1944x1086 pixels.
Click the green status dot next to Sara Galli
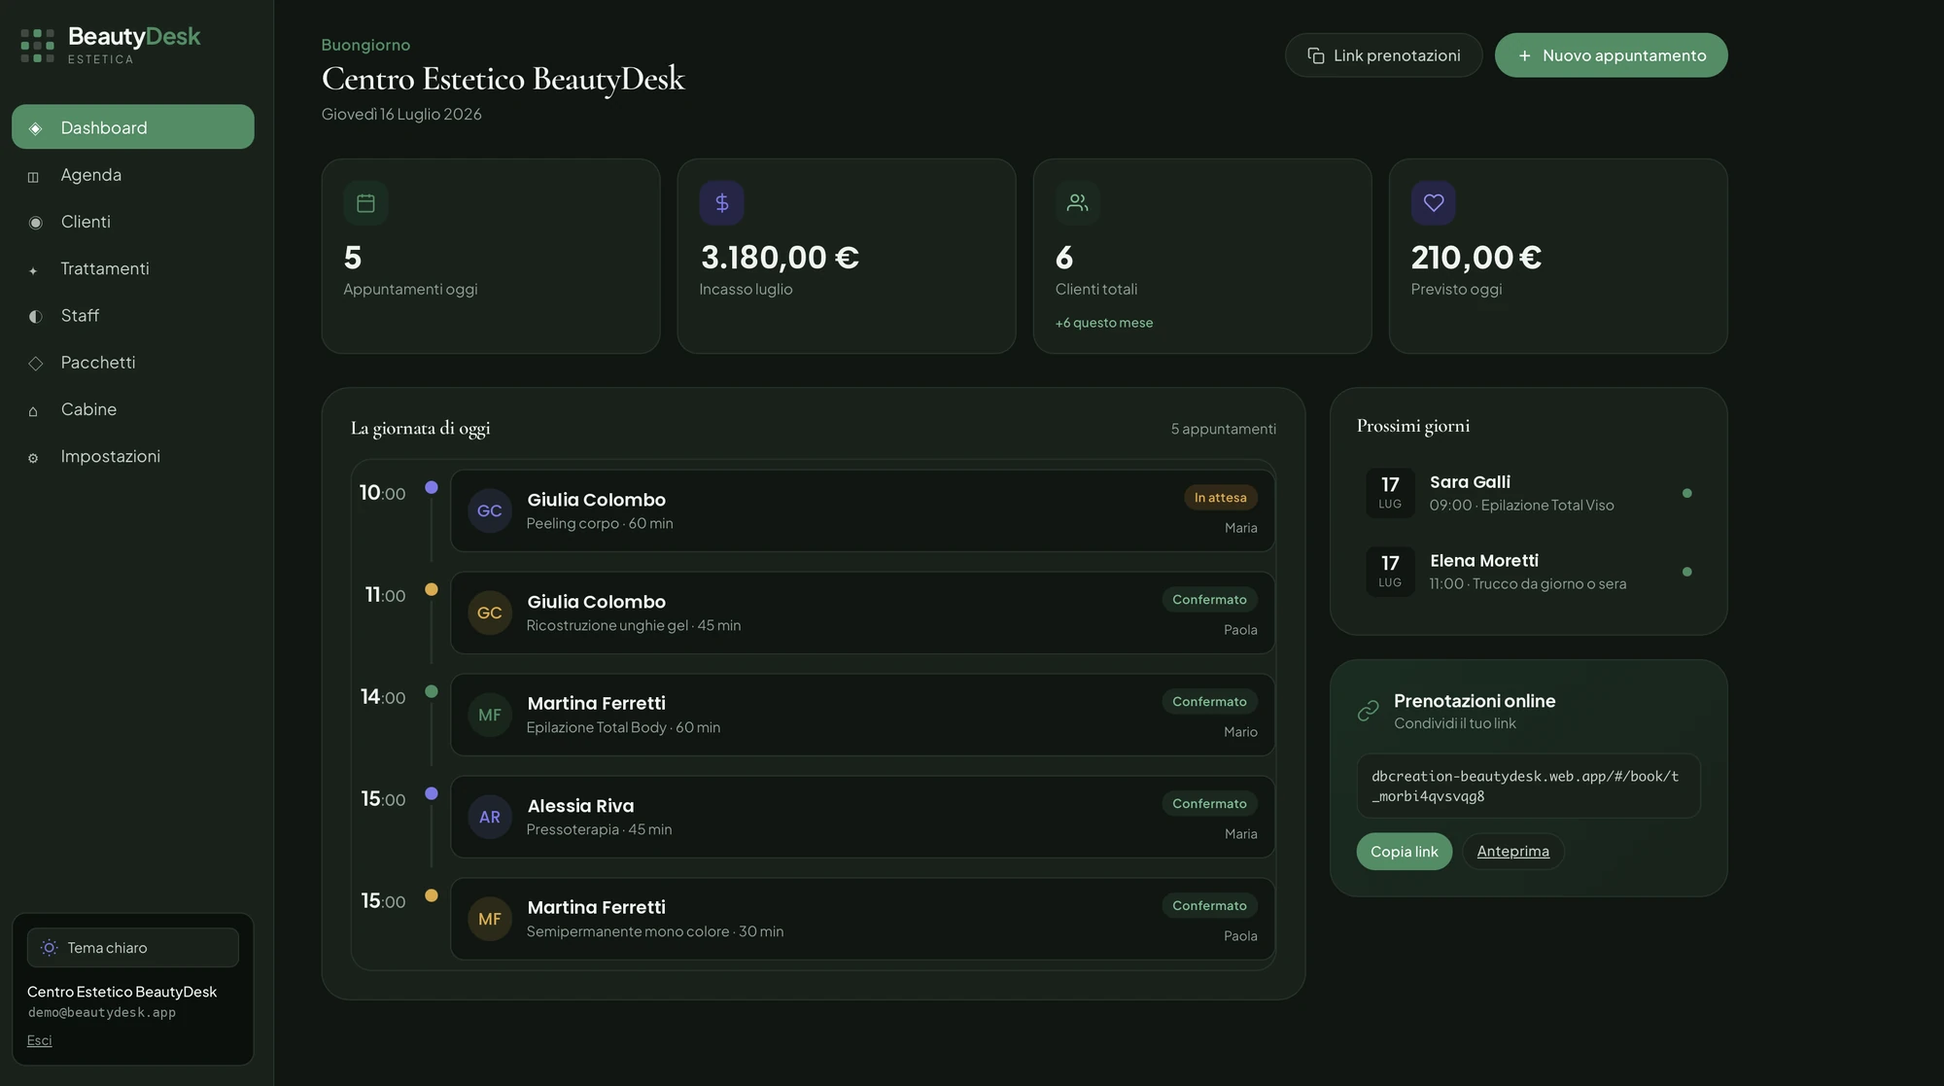(x=1686, y=493)
